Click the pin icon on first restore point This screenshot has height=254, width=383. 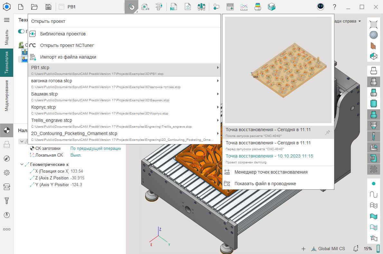coord(327,132)
